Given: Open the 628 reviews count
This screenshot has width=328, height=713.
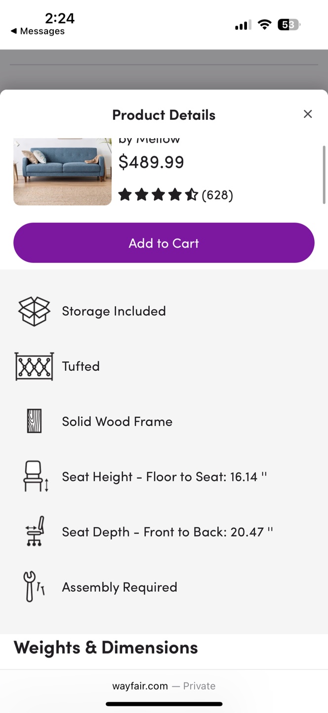Looking at the screenshot, I should click(x=217, y=195).
